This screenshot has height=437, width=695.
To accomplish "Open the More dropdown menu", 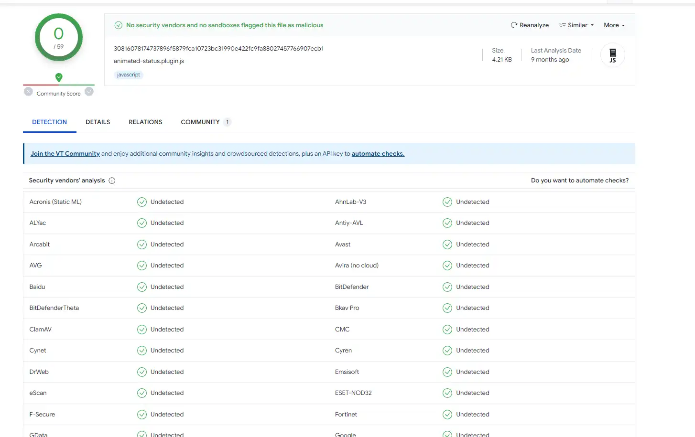I will pos(614,25).
